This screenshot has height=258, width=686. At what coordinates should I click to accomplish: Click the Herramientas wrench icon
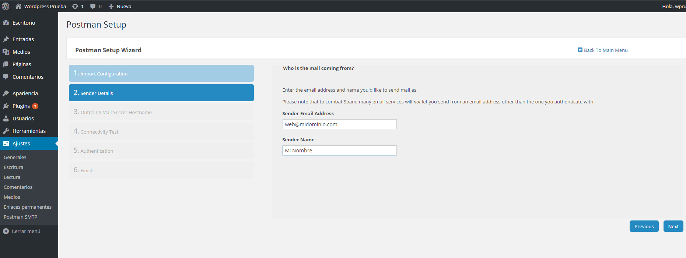coord(6,131)
